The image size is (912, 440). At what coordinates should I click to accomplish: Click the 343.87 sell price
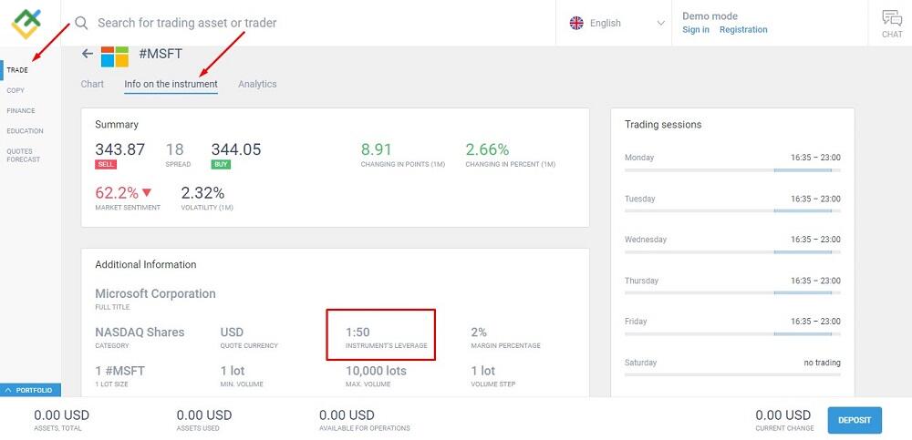[x=119, y=149]
